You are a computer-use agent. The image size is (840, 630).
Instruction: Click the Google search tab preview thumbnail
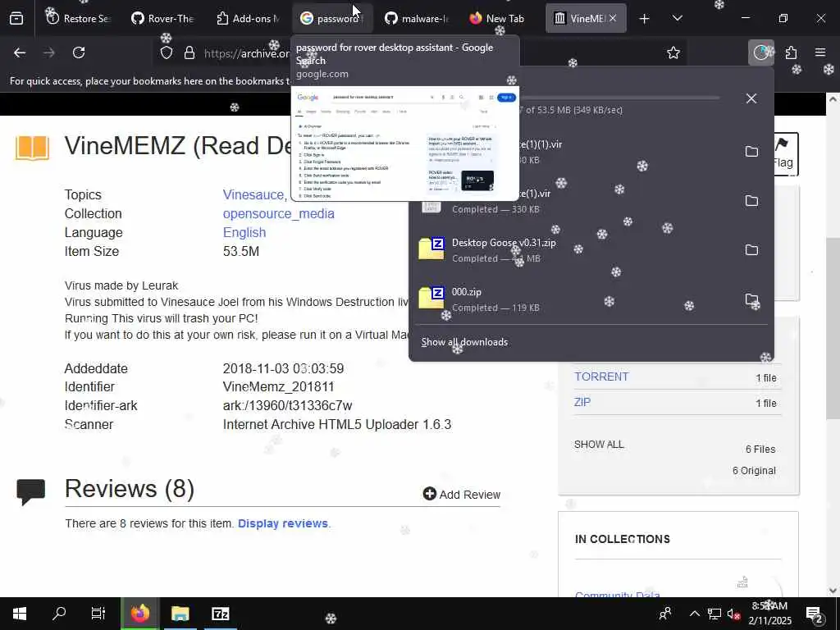click(404, 144)
